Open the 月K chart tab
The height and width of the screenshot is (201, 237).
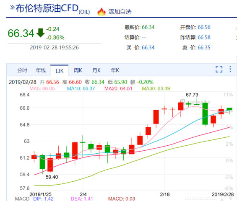click(96, 70)
